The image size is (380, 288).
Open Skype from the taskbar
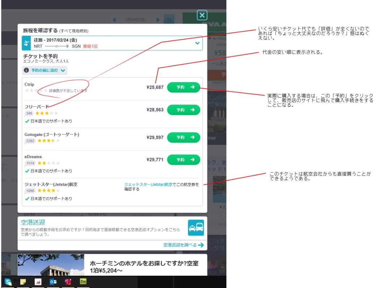tap(8, 281)
